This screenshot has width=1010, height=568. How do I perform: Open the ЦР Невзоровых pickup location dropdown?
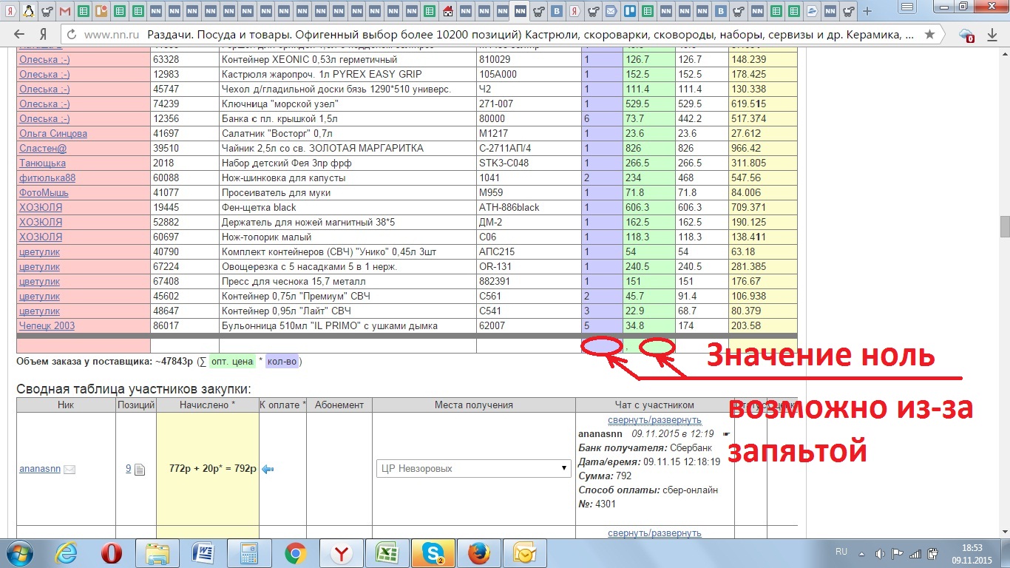point(473,468)
